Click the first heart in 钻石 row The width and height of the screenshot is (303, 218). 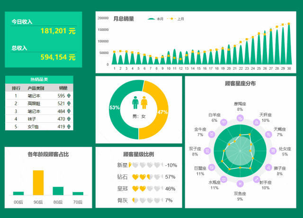pos(135,177)
